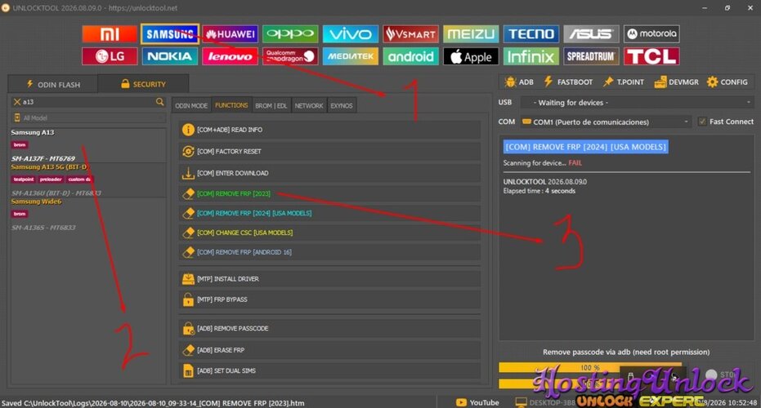Run [COM+ADB] READ INFO
The image size is (761, 408).
(329, 130)
